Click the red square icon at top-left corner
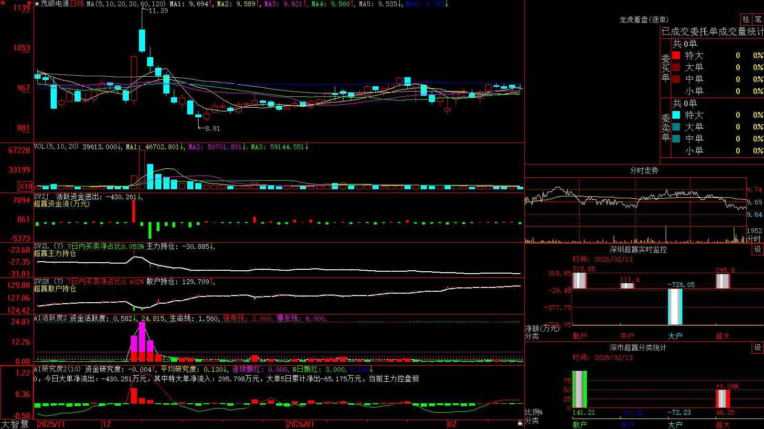 (2, 3)
